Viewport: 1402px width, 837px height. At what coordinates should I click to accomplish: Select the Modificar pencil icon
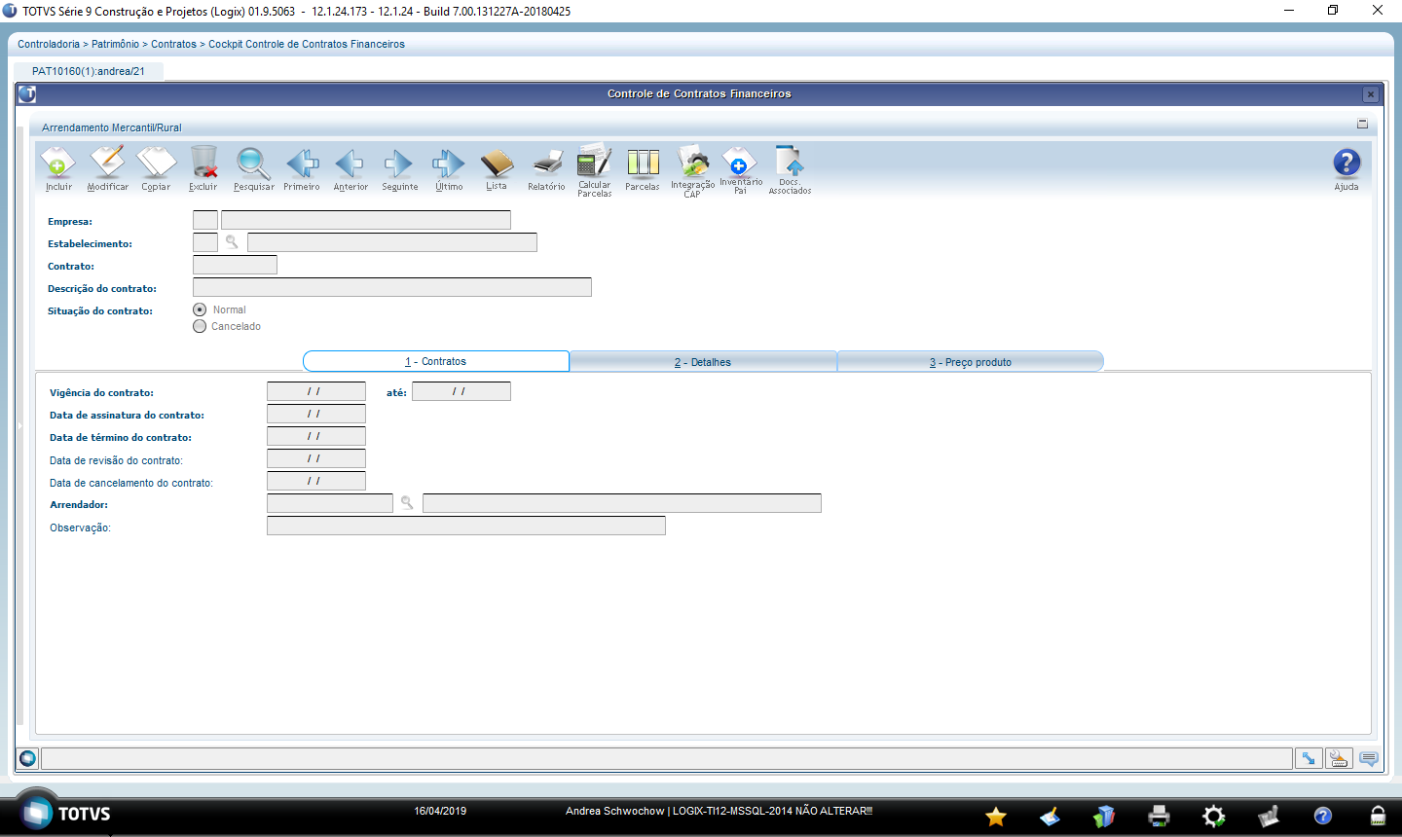(x=107, y=163)
